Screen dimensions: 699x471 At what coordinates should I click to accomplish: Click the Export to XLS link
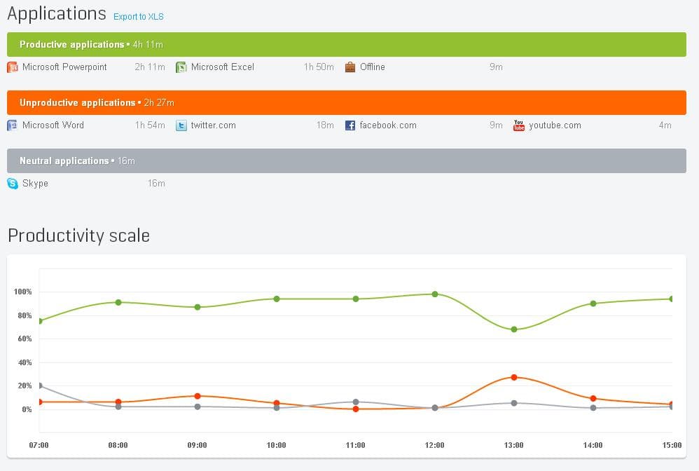click(x=138, y=16)
